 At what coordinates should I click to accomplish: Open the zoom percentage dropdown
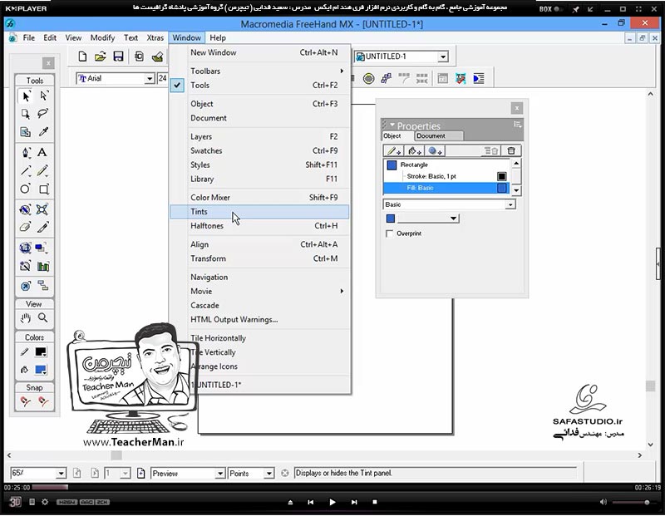61,473
